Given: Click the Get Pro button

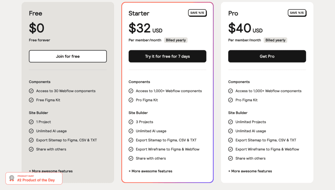Looking at the screenshot, I should click(x=267, y=56).
